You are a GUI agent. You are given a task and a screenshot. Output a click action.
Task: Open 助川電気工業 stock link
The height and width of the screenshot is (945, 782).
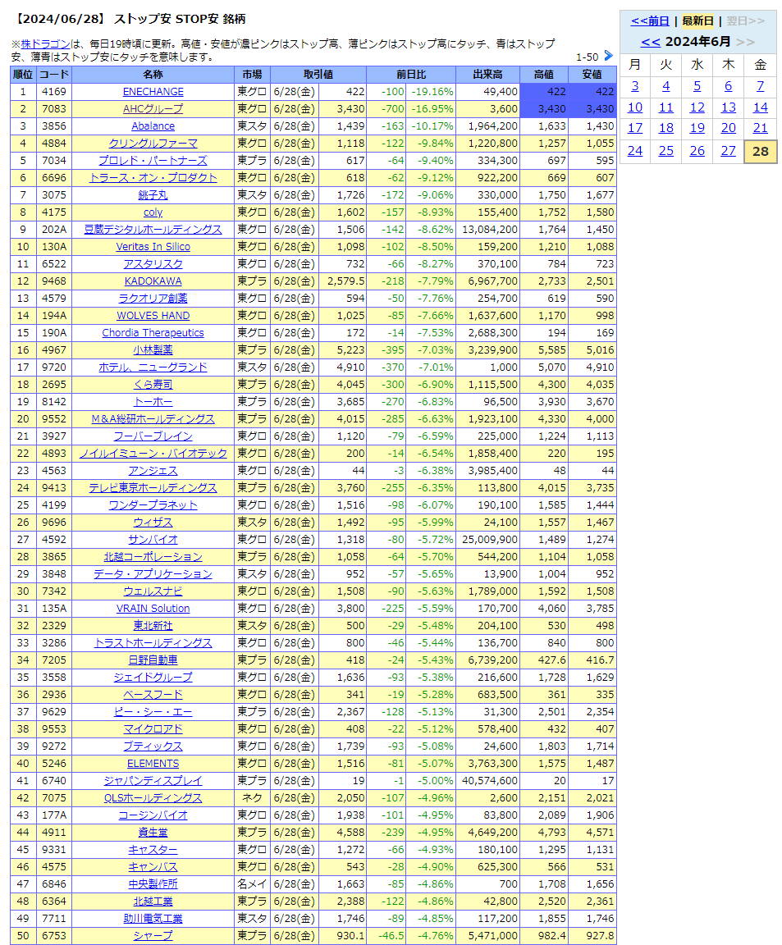[x=153, y=919]
